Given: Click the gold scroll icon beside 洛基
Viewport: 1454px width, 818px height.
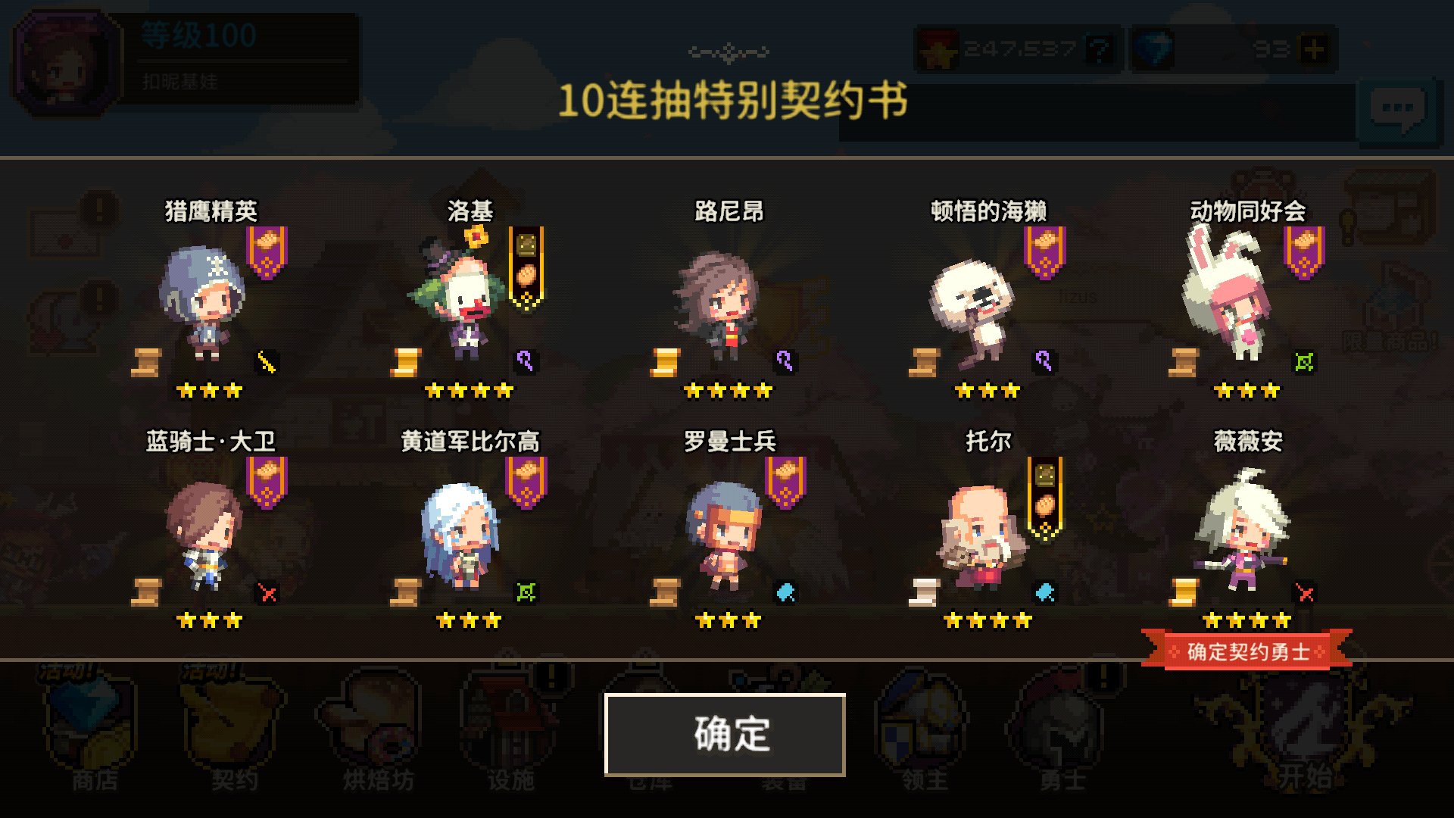Looking at the screenshot, I should (405, 363).
